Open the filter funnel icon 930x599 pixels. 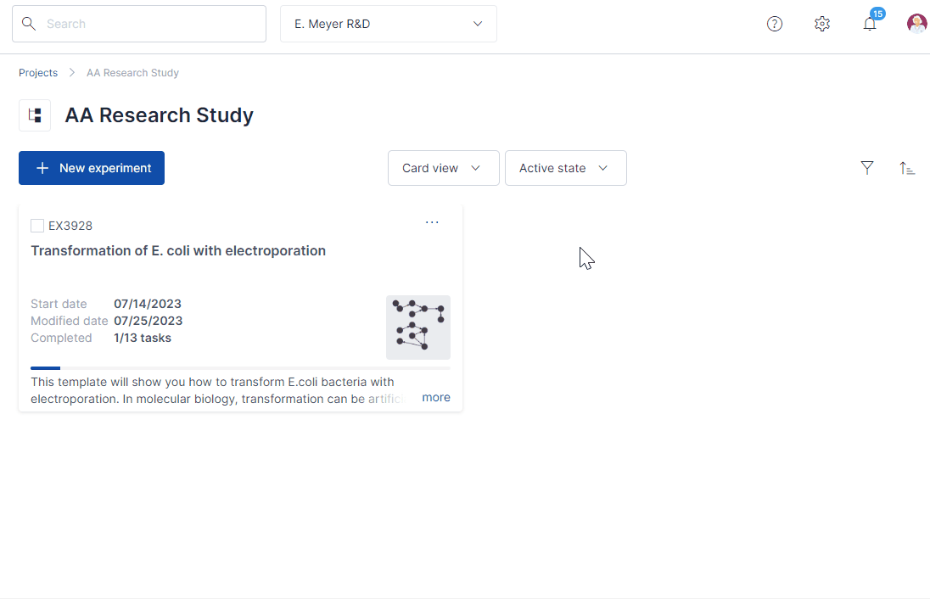867,168
